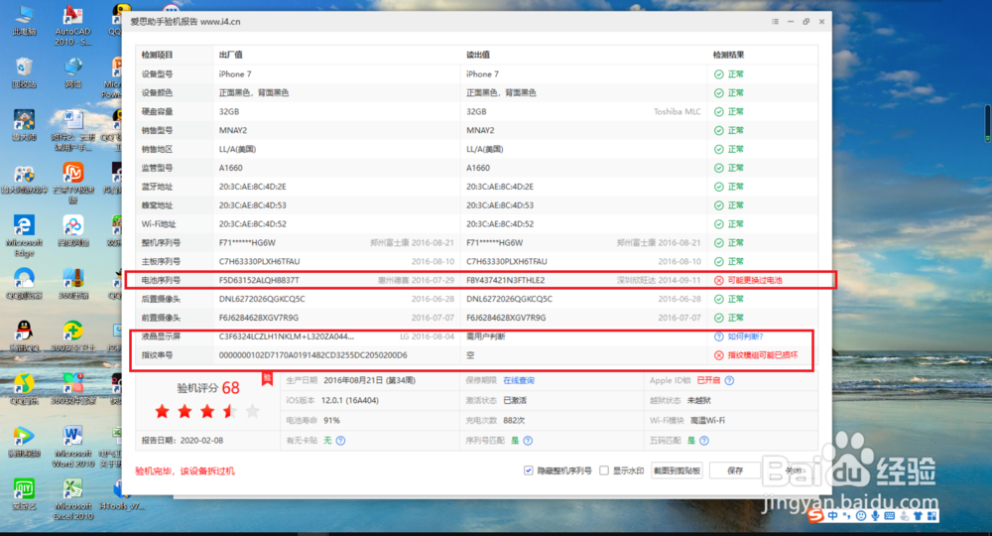Open the Recycle Bin desktop icon
This screenshot has height=536, width=992.
(x=24, y=72)
